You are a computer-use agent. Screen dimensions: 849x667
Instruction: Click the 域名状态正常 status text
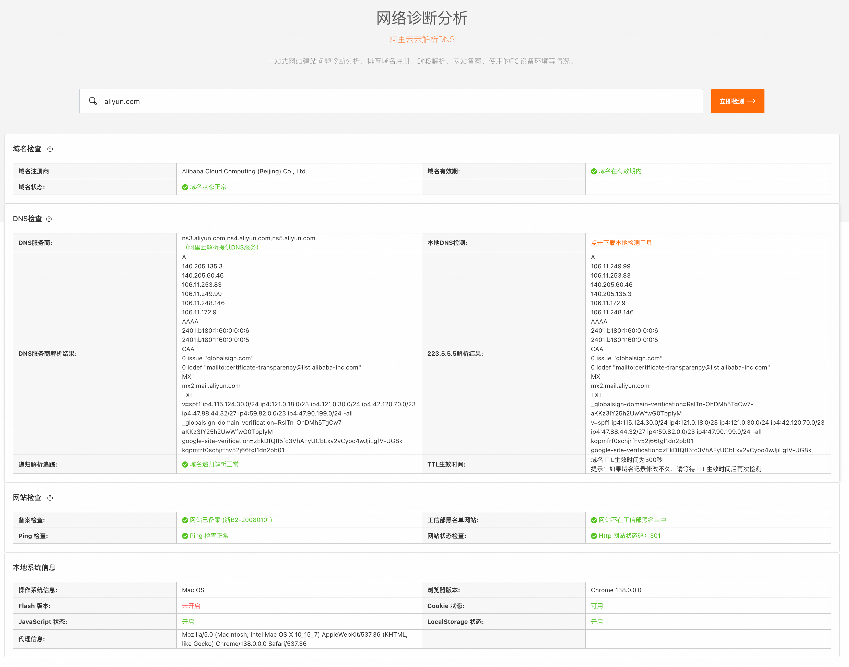(208, 187)
